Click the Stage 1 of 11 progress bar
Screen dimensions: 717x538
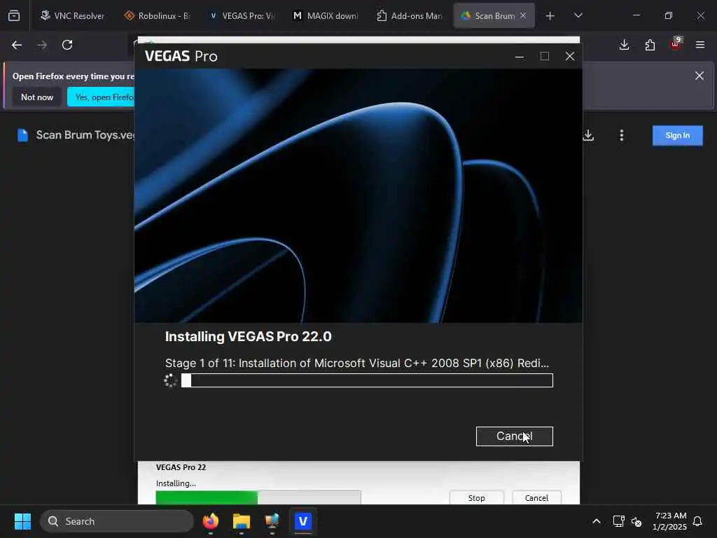pyautogui.click(x=367, y=380)
